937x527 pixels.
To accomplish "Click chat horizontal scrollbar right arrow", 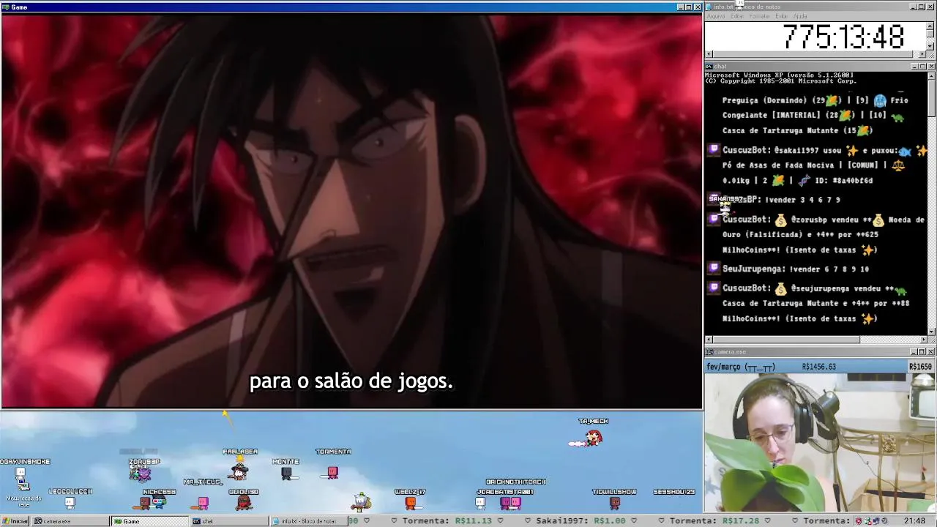I will click(923, 340).
